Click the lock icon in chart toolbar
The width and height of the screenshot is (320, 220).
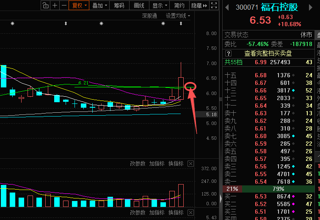coord(46,5)
